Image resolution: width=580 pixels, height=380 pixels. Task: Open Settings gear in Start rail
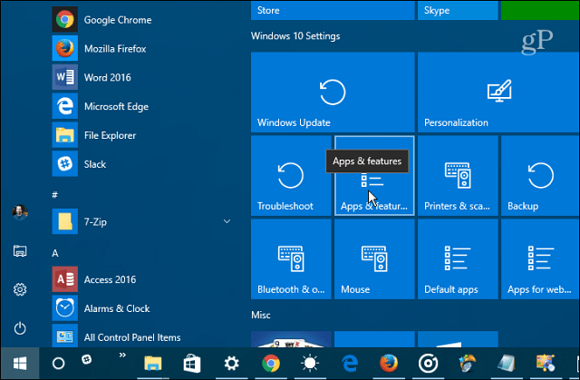point(20,289)
